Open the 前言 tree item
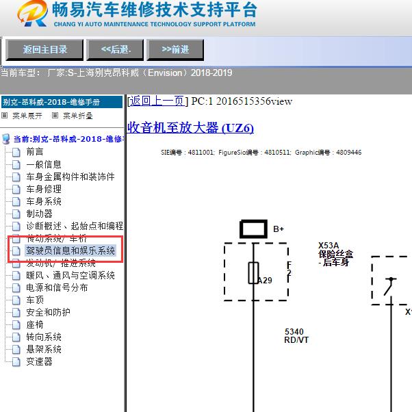Viewport: 412px width, 412px height. pyautogui.click(x=35, y=152)
